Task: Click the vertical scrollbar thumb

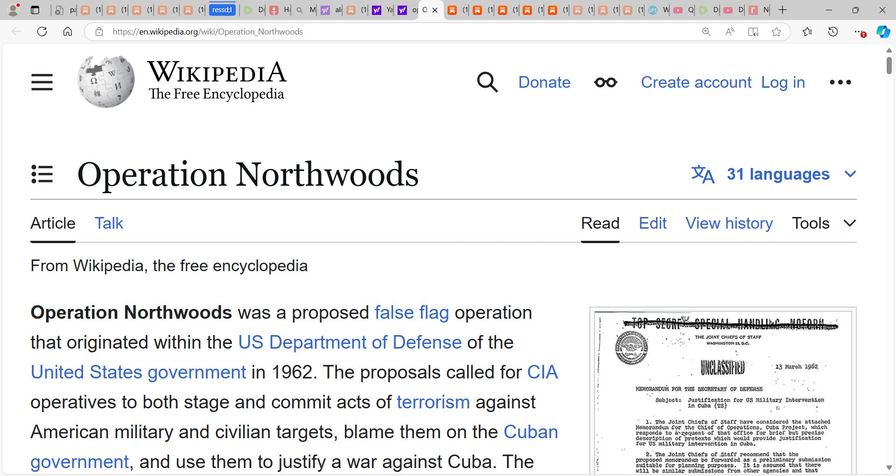Action: point(889,65)
